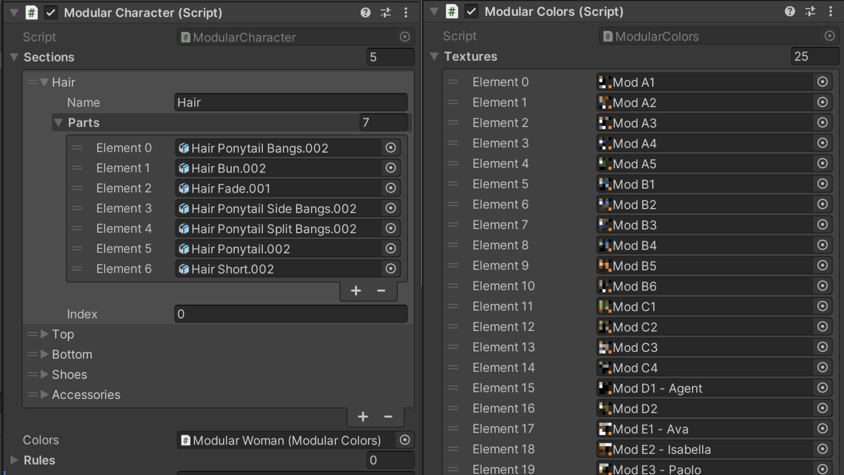Toggle visibility of Hair section
844x475 pixels.
click(45, 82)
